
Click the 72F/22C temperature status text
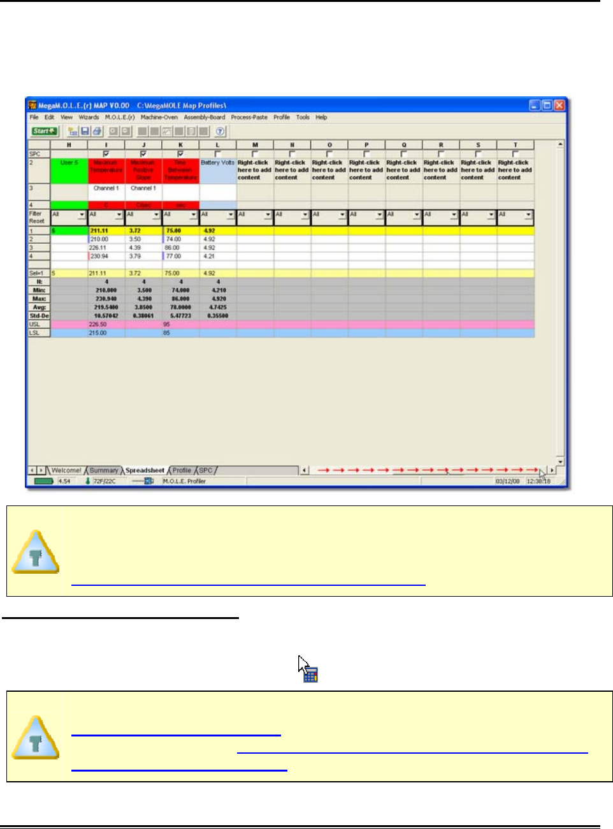(x=105, y=481)
